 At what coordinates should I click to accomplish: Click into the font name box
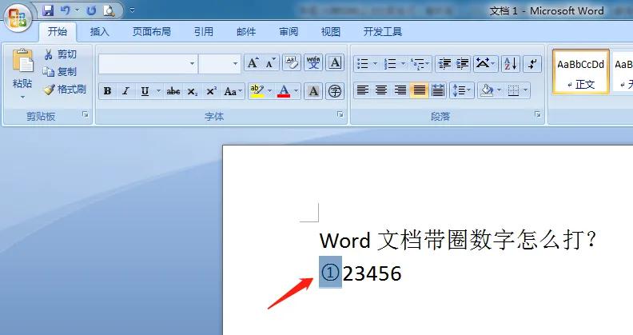[143, 64]
